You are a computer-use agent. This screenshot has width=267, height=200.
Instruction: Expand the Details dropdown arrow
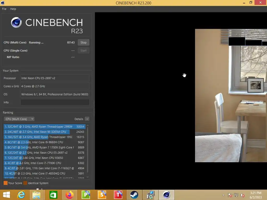[x=87, y=119]
